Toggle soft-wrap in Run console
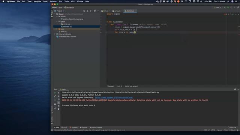240x135 pixels. coord(58,99)
